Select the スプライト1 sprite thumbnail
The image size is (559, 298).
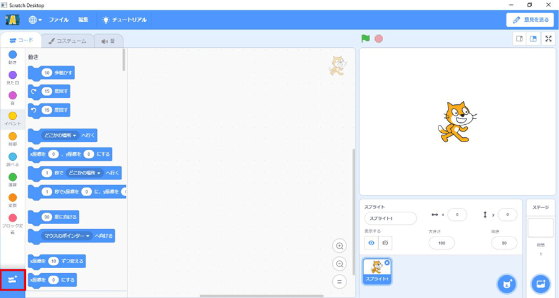click(x=377, y=271)
